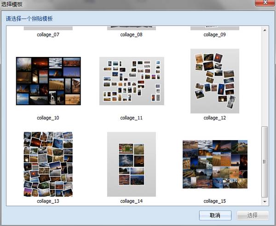276x226 pixels.
Task: Click the scrollbar track above the thumb
Action: [x=264, y=78]
